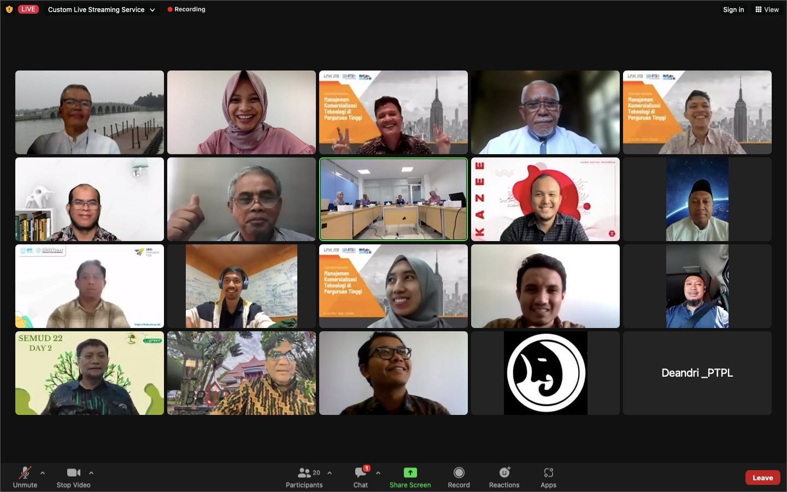787x492 pixels.
Task: Expand video options arrow beside Stop Video
Action: [x=91, y=473]
